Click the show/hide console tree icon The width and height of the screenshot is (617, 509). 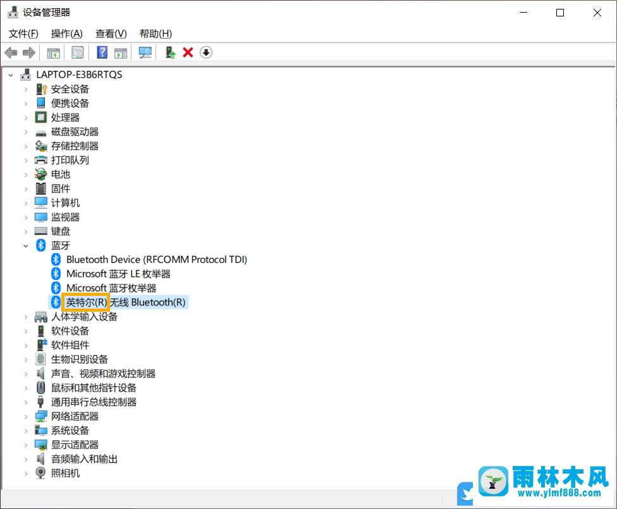coord(54,52)
